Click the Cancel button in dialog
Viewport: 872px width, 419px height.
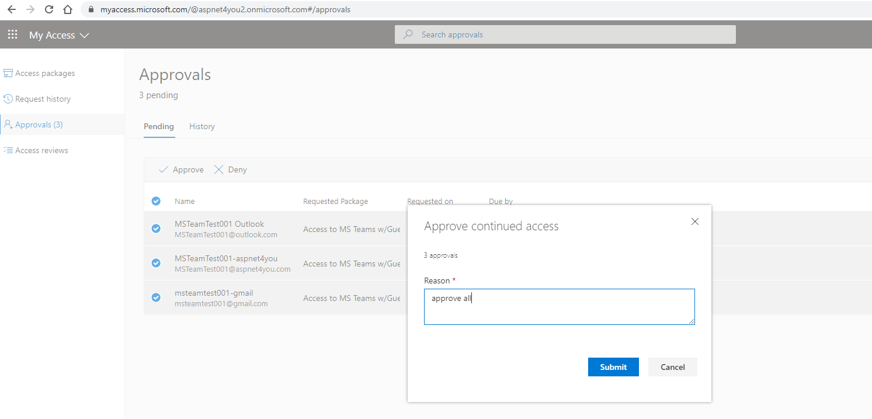point(672,367)
